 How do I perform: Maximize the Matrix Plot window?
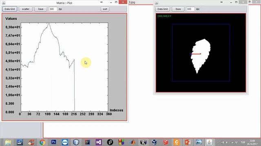[116, 2]
